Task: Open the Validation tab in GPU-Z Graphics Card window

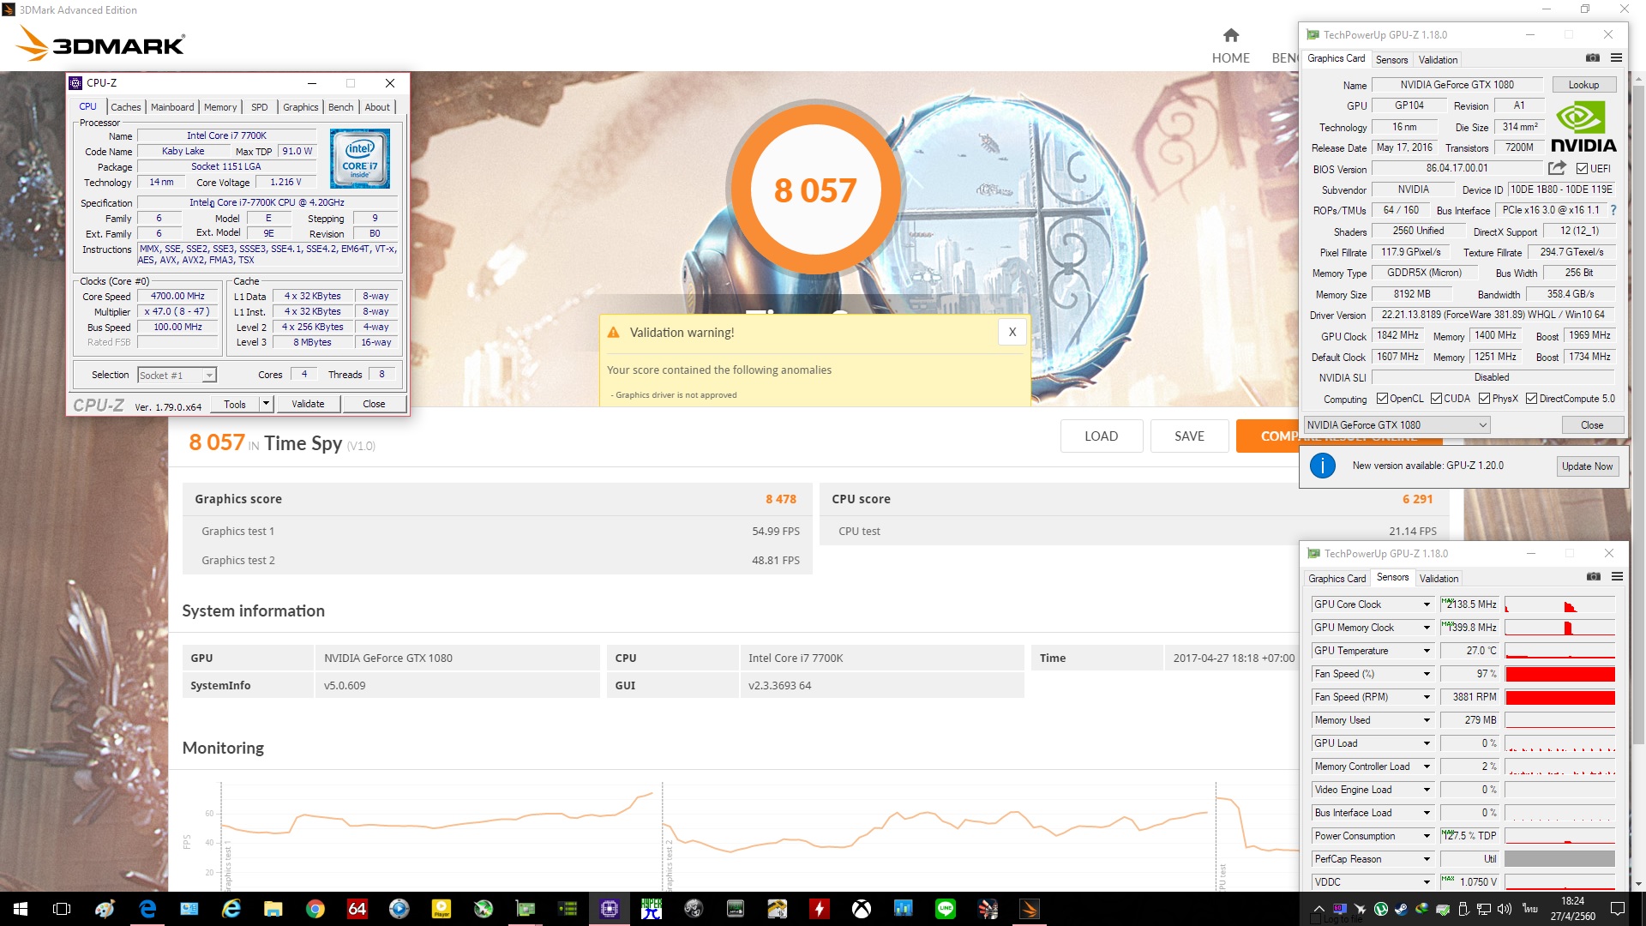Action: (1437, 59)
